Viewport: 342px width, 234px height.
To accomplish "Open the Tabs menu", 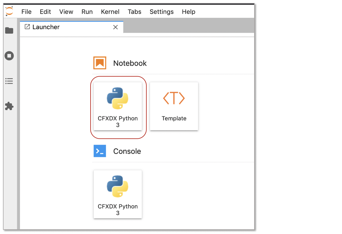I will (x=134, y=12).
